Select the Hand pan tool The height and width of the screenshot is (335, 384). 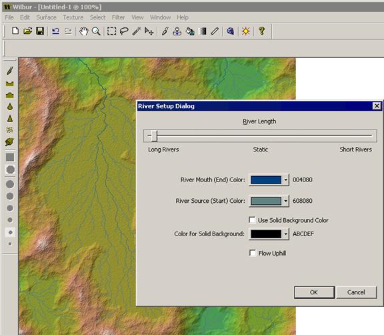click(x=83, y=31)
